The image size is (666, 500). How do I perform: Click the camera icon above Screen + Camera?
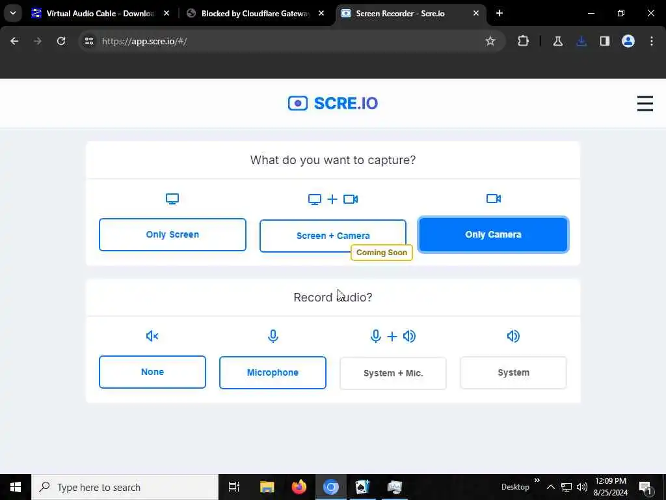coord(351,199)
